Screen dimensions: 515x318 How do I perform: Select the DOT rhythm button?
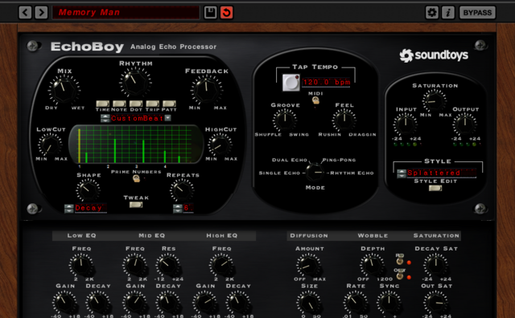coord(136,104)
